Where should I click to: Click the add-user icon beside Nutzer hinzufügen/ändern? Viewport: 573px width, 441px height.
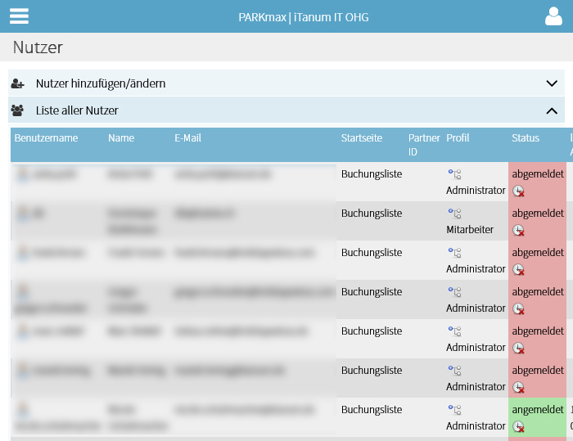click(17, 83)
